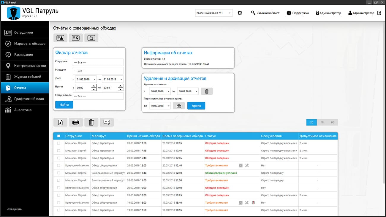Show 20 rows per page

pyautogui.click(x=312, y=122)
